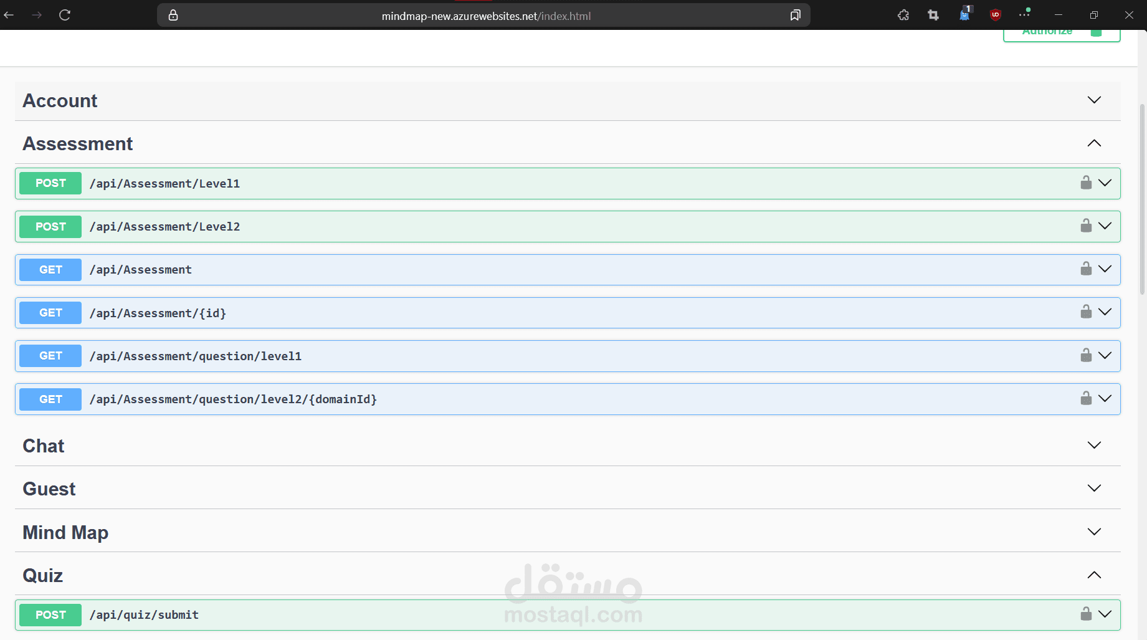
Task: Click path text /api/quiz/submit
Action: pos(144,614)
